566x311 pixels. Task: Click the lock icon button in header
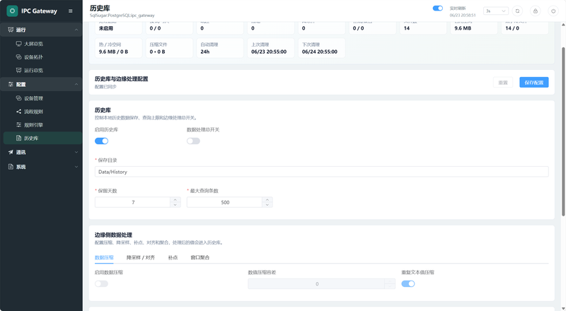[x=536, y=11]
